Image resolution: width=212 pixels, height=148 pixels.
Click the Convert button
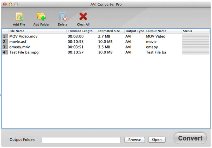[x=190, y=138]
